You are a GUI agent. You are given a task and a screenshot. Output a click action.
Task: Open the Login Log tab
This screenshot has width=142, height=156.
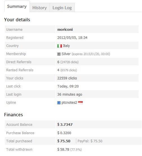(62, 8)
